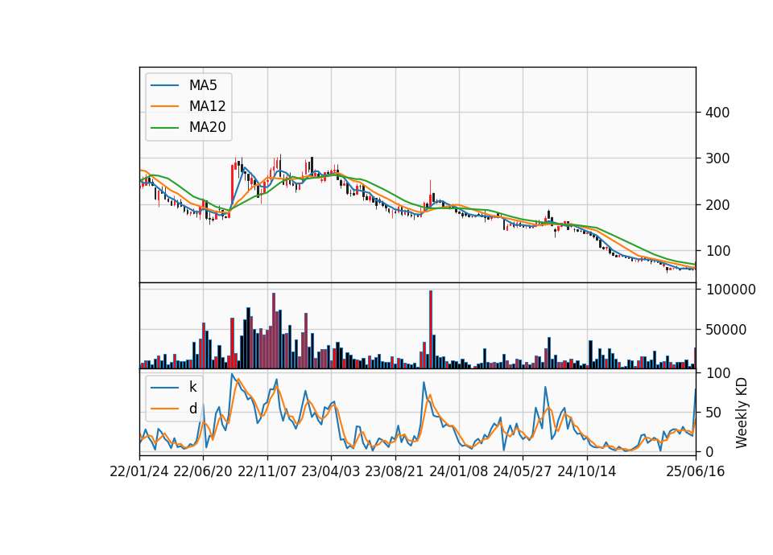773x555 pixels.
Task: Click the 50000 volume axis label
Action: point(726,330)
